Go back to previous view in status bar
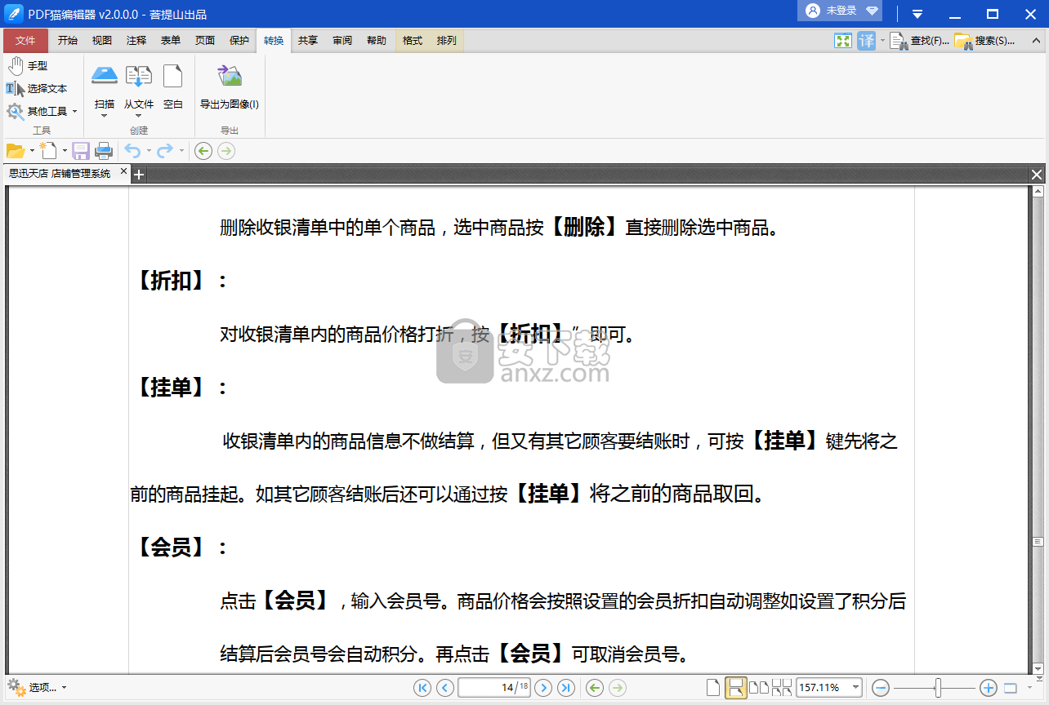Screen dimensions: 1049x705 point(595,688)
